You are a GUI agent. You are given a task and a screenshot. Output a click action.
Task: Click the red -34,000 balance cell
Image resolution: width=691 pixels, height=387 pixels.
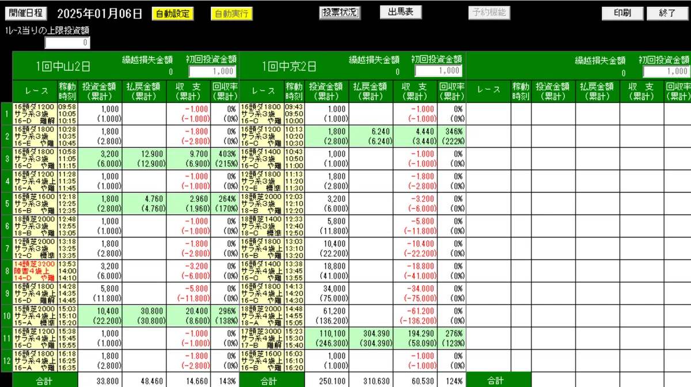pos(415,293)
